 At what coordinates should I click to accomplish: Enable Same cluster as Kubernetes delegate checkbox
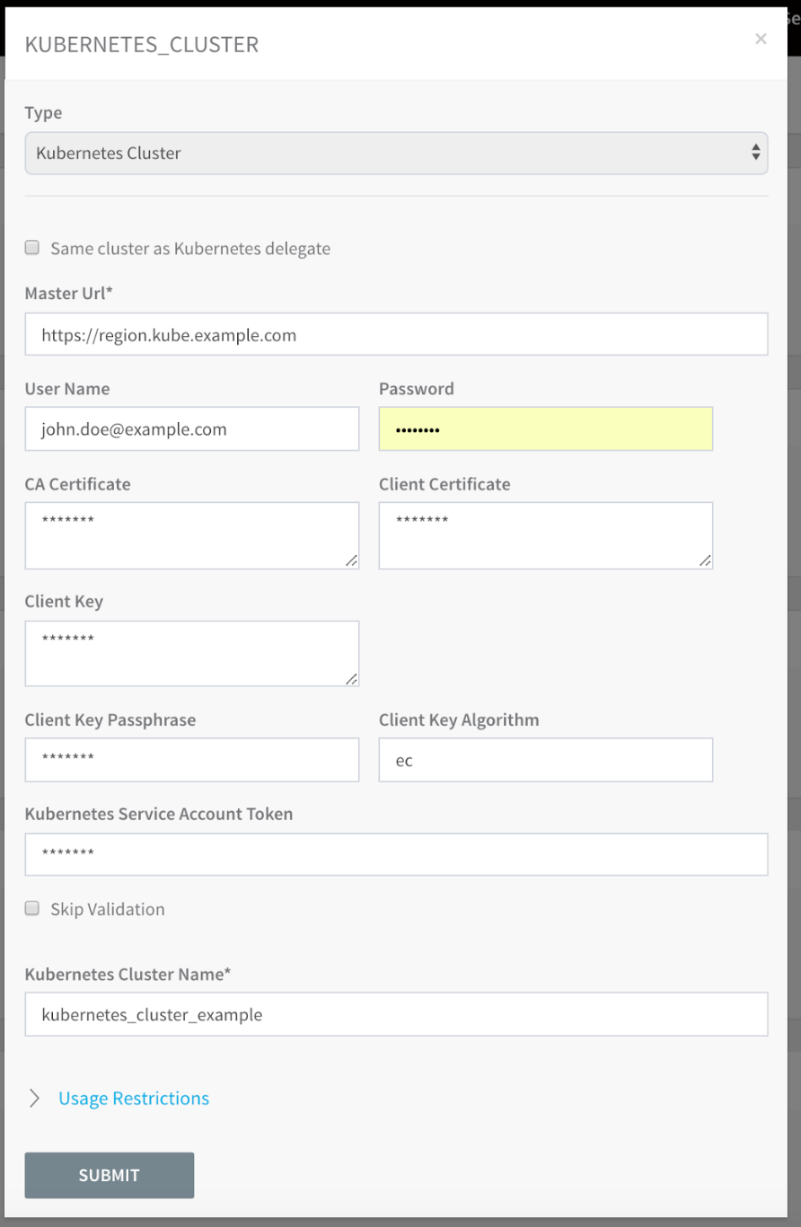pos(32,248)
